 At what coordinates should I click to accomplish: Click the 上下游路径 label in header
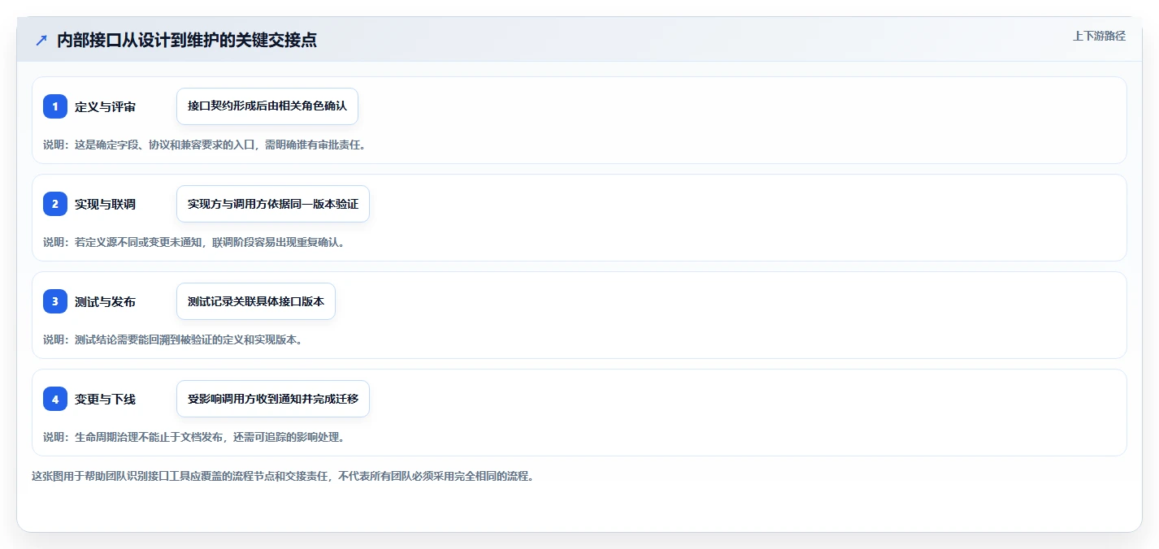click(1099, 36)
